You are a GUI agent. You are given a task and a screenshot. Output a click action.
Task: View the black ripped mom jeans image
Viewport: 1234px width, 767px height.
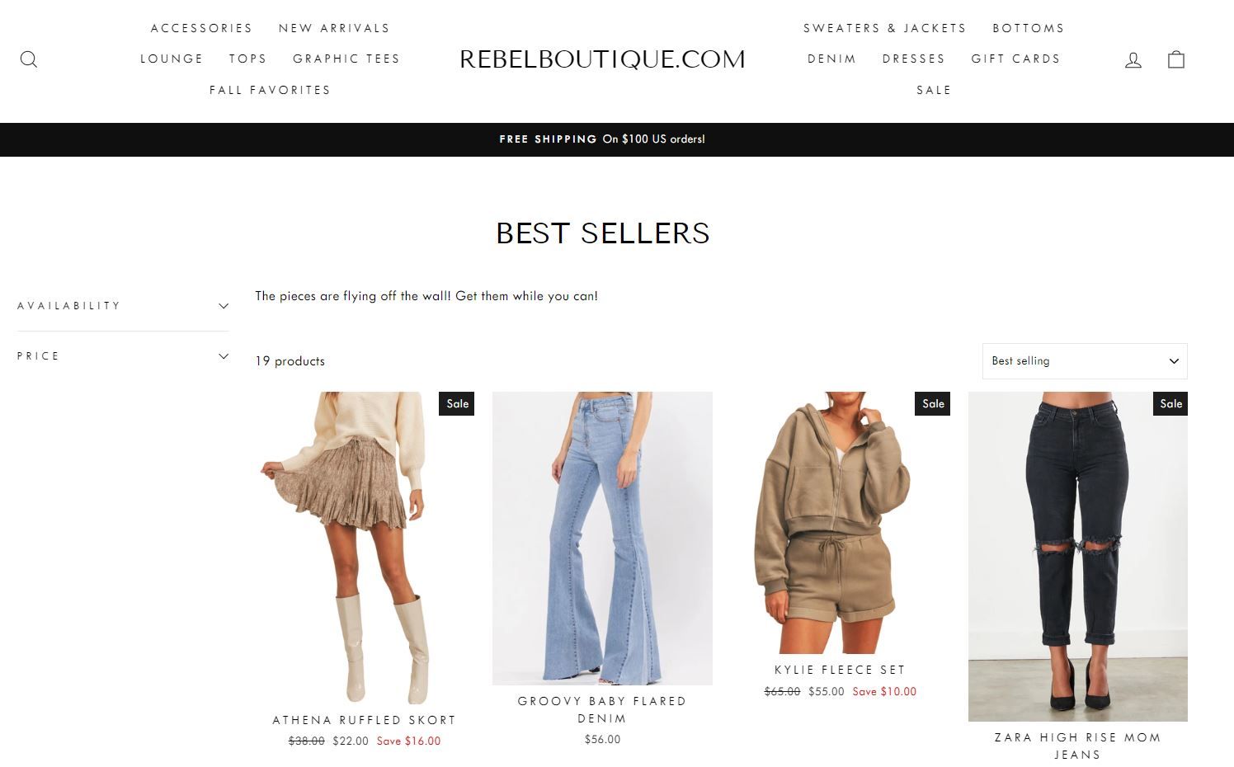click(1078, 557)
